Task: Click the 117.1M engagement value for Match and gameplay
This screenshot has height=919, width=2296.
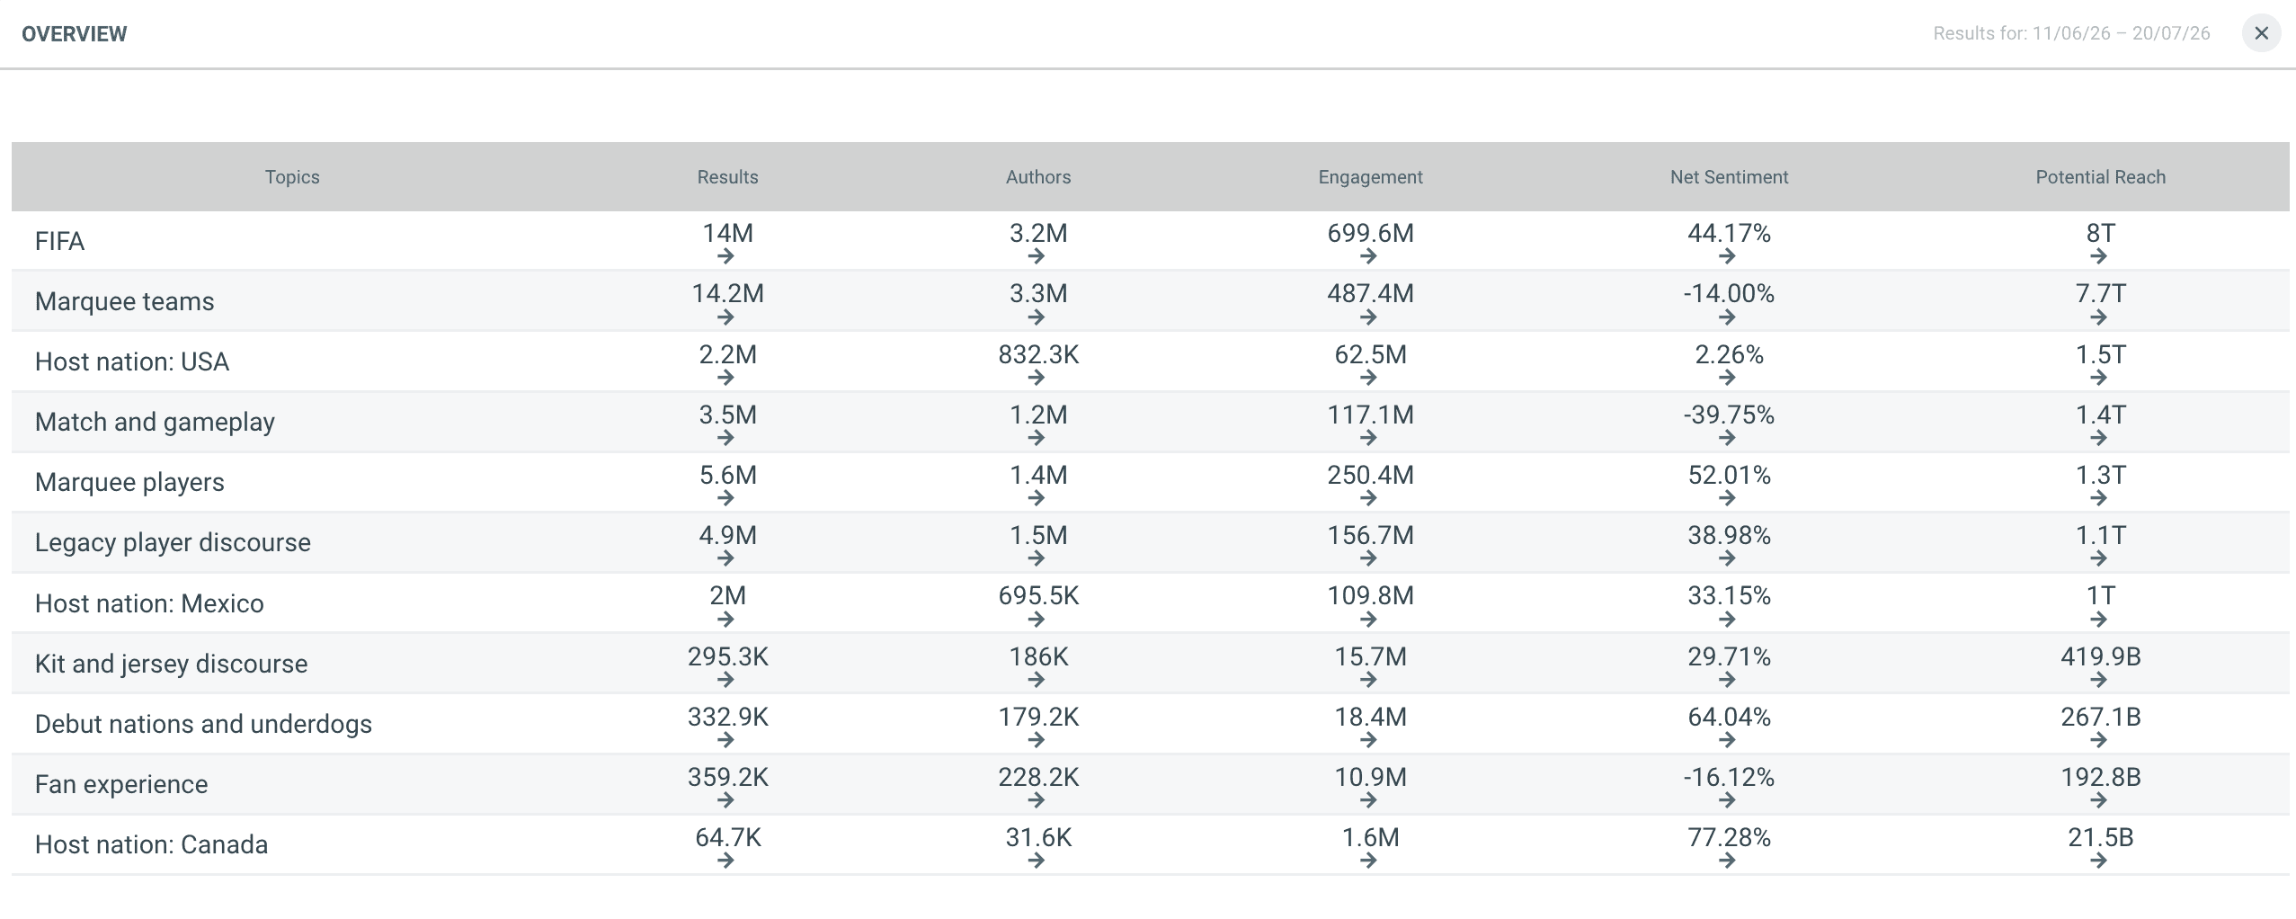Action: tap(1370, 415)
